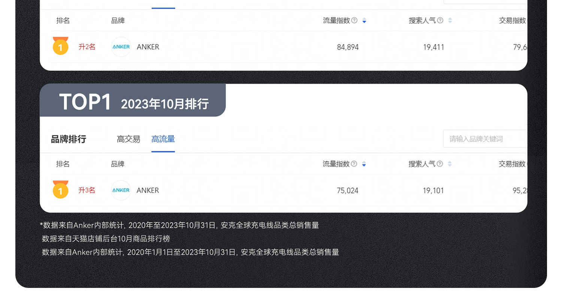Viewport: 562px width, 307px height.
Task: Click the 流量指数 help icon in the 75,024 table
Action: (354, 164)
